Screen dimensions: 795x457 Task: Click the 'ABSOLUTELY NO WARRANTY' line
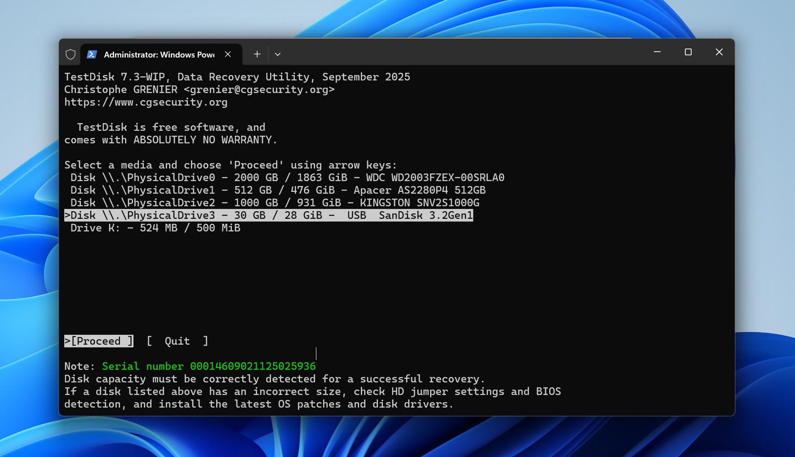pos(171,140)
